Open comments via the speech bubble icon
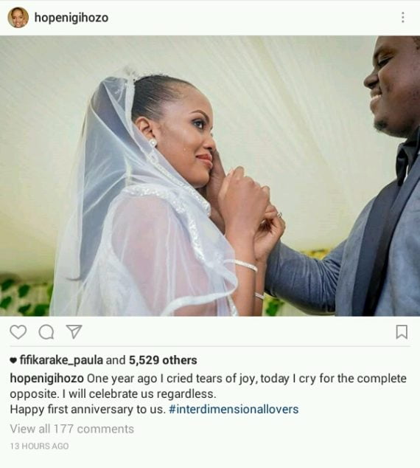The width and height of the screenshot is (420, 468). 46,332
